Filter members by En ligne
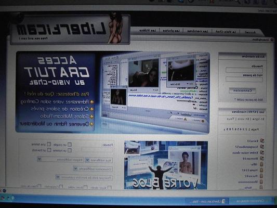Screen dimensions: 277x208 (258, 119)
